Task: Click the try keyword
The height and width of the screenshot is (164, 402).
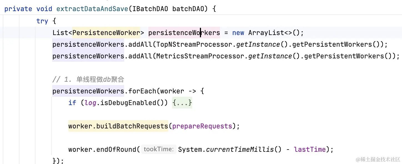Action: (x=42, y=21)
